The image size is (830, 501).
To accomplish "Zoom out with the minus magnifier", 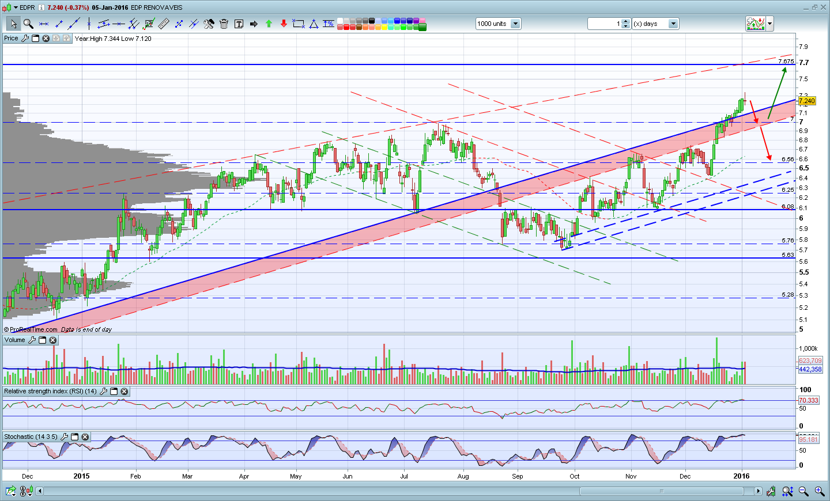I will point(803,491).
